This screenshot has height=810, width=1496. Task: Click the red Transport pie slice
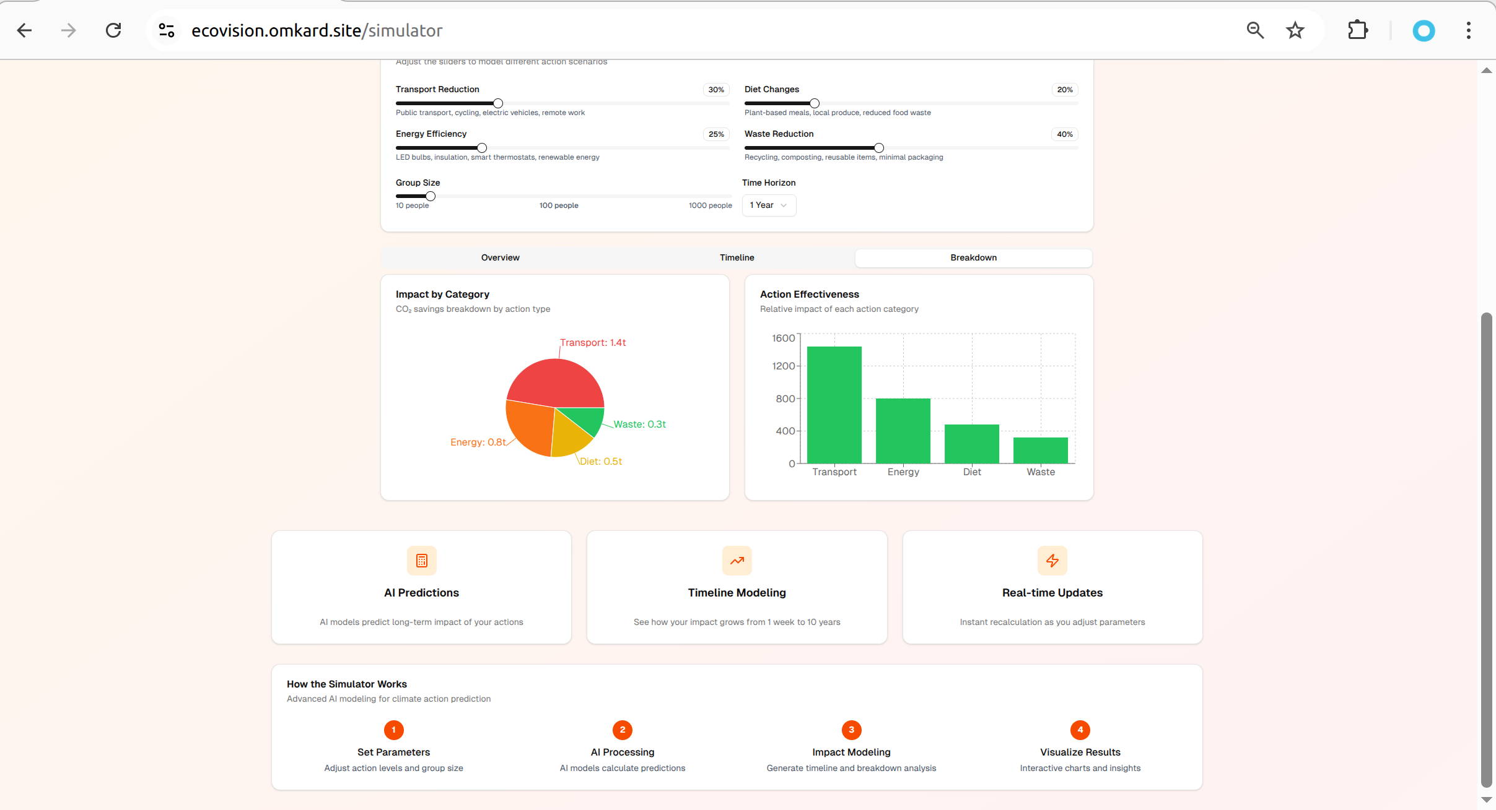[x=558, y=382]
